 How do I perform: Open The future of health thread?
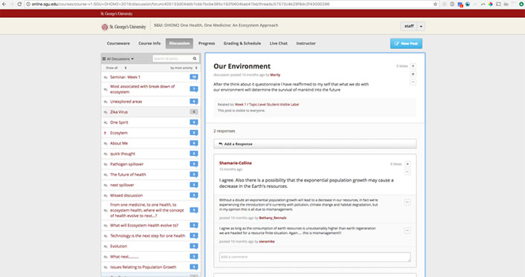pyautogui.click(x=128, y=175)
